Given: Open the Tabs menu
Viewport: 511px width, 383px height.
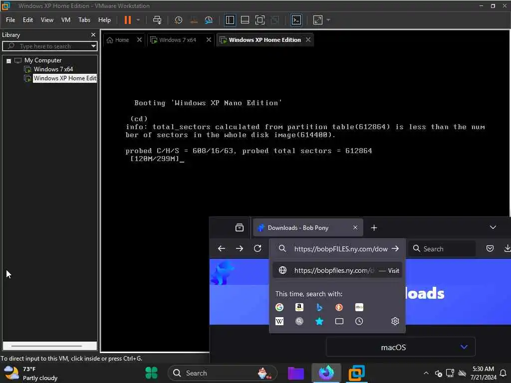Looking at the screenshot, I should (84, 20).
